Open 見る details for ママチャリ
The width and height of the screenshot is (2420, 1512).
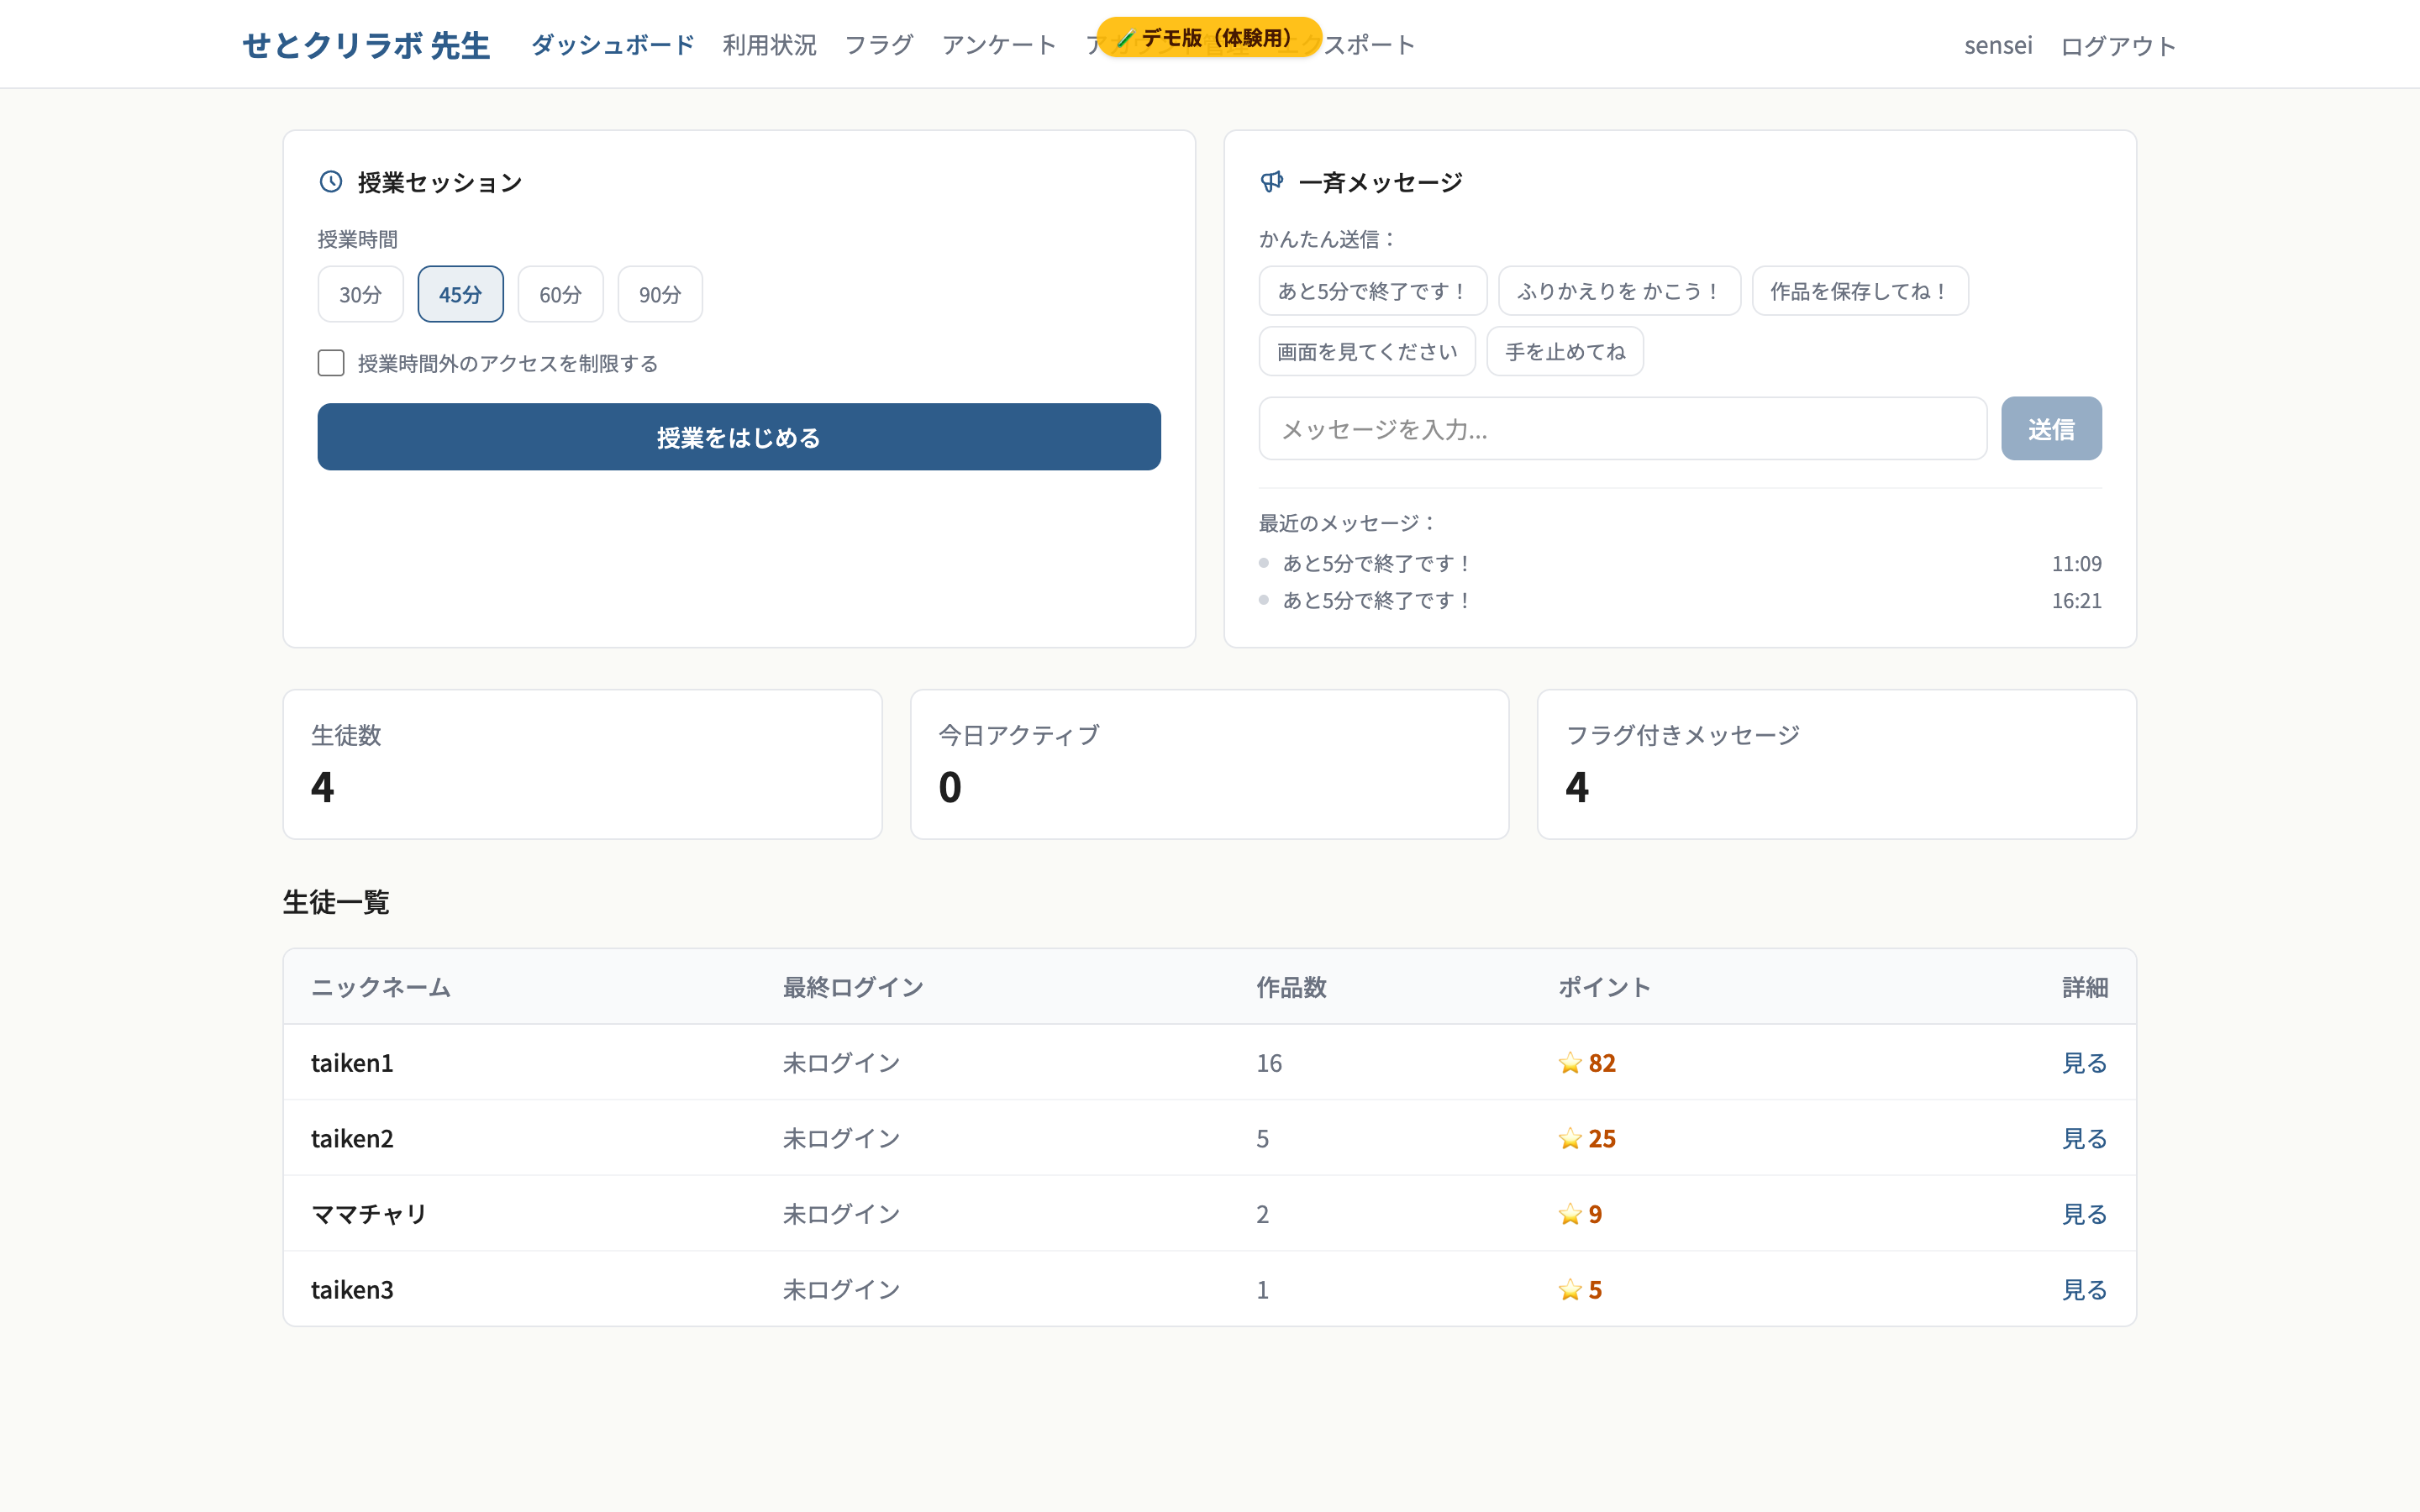tap(2084, 1214)
